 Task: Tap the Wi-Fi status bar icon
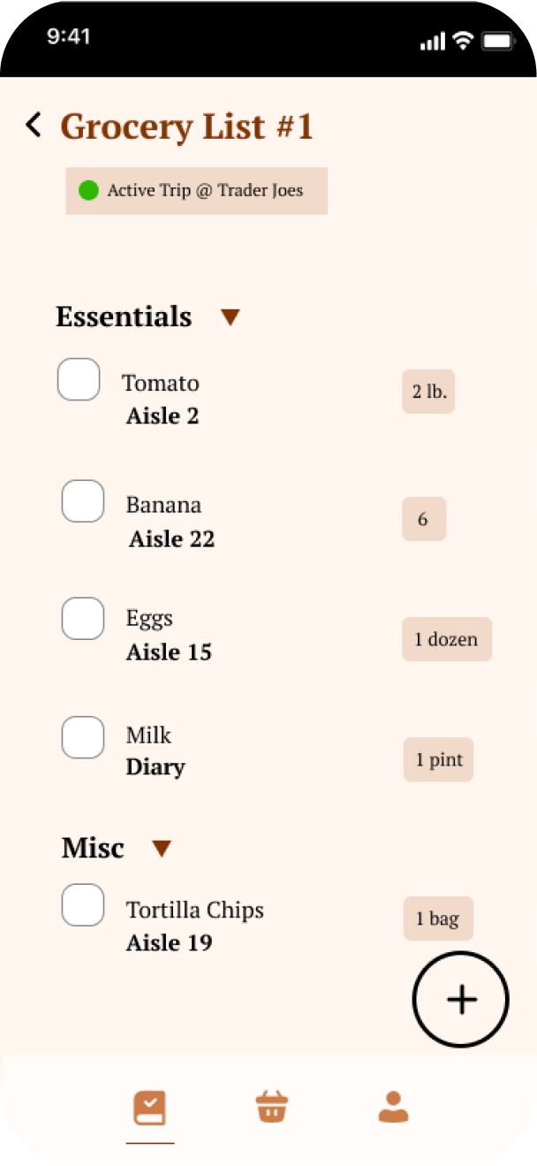[x=463, y=41]
